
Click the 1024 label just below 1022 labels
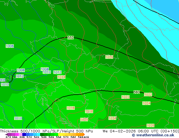coord(146,103)
